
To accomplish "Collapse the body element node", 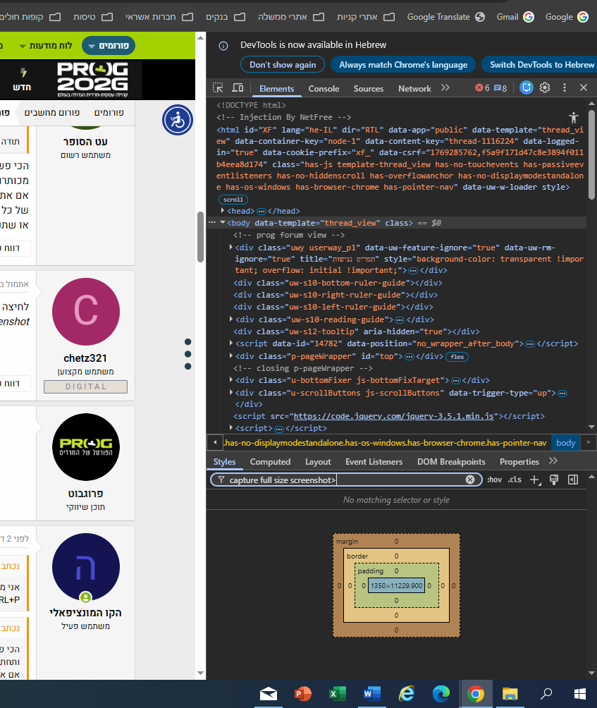I will tap(223, 222).
